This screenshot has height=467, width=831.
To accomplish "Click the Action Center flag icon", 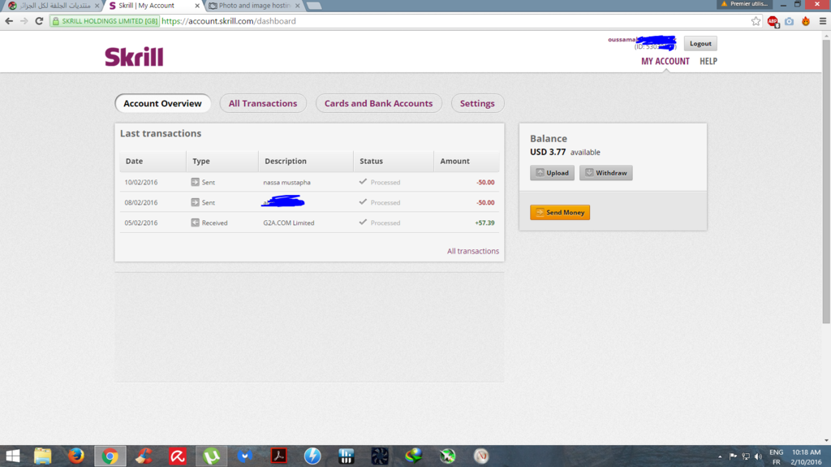I will (733, 456).
